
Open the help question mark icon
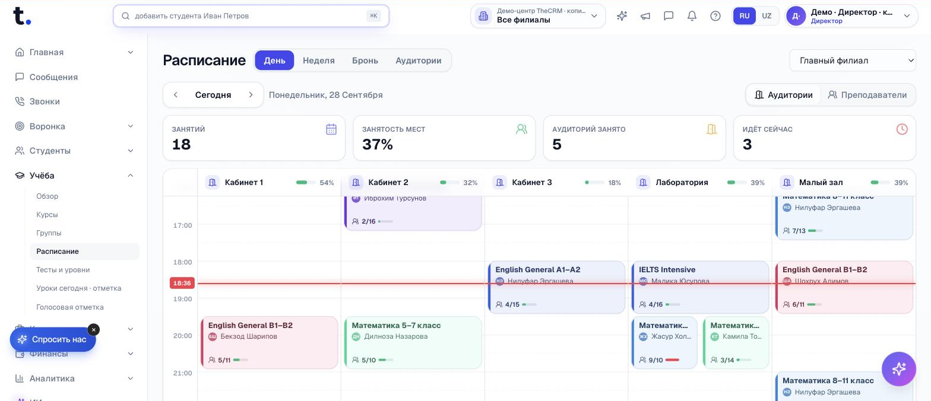[x=715, y=16]
